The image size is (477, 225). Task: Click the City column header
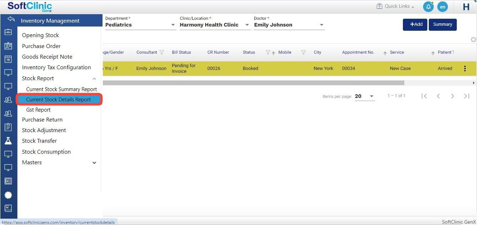point(317,52)
